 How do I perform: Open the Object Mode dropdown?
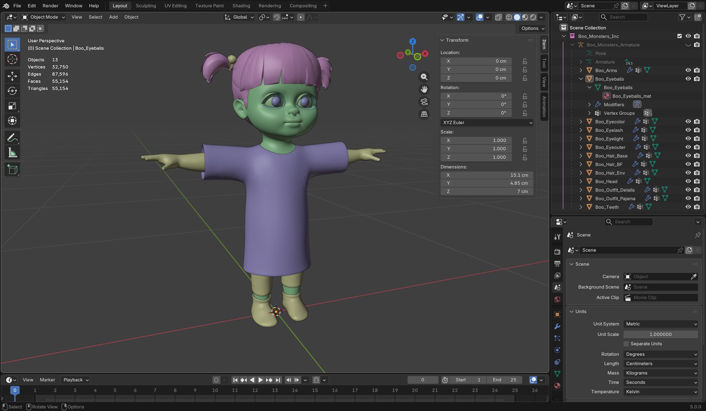coord(43,17)
